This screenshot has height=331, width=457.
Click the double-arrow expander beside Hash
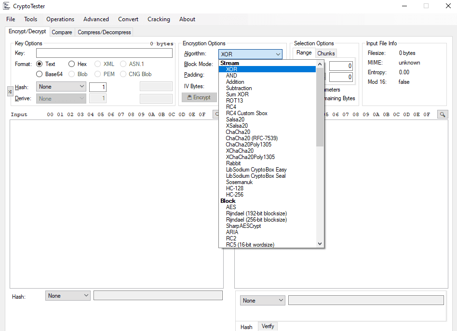point(10,91)
